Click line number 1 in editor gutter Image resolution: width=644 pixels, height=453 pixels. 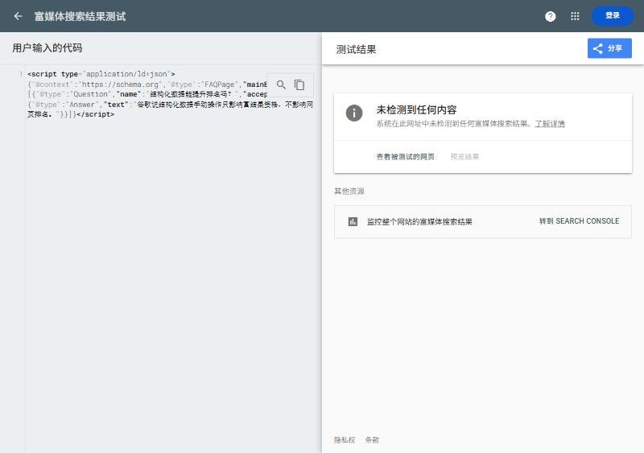pos(21,74)
